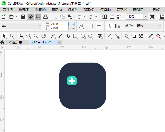Import a file using the down-arrow icon
Viewport: 165px width, 132px height.
(105, 17)
